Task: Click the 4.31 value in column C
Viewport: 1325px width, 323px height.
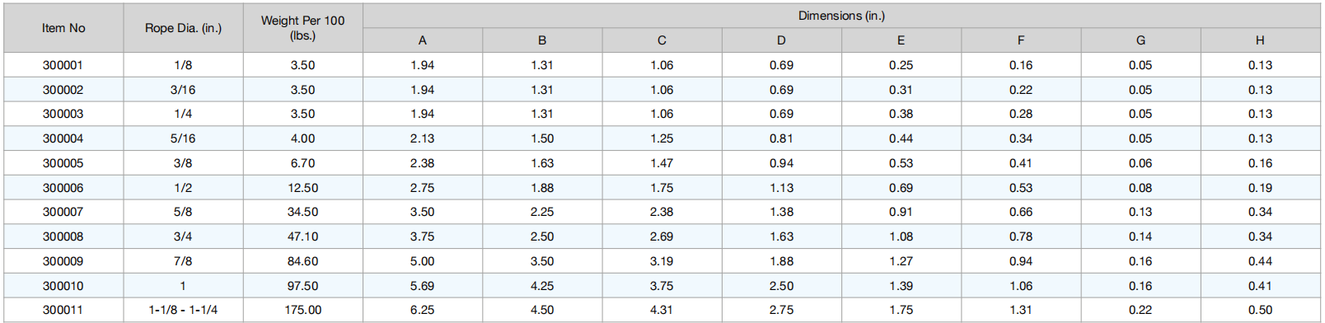Action: tap(662, 310)
